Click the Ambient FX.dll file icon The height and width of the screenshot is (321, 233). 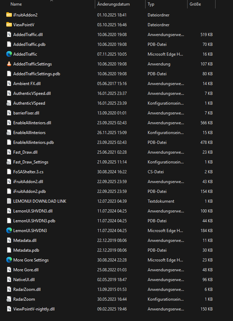coord(9,84)
